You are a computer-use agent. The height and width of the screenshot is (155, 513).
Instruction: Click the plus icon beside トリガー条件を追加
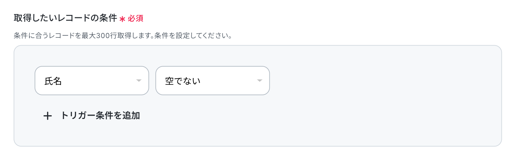48,116
